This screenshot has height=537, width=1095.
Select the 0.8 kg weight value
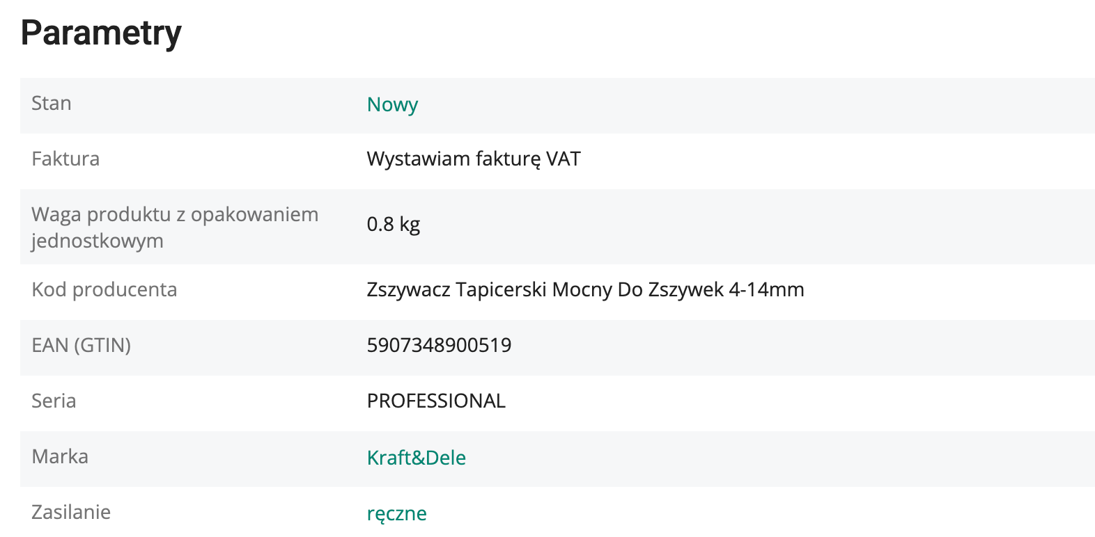coord(394,225)
